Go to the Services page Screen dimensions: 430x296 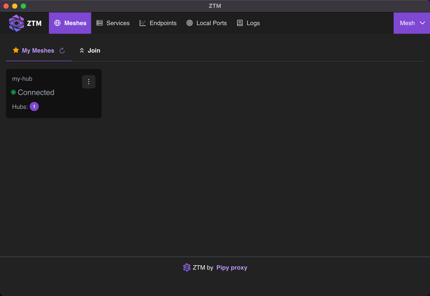[113, 23]
